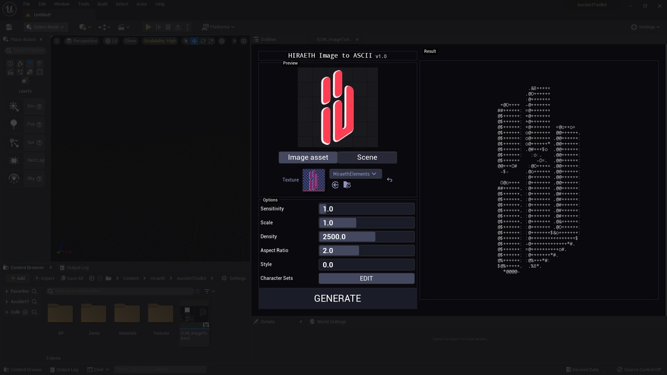
Task: Browse to texture asset in Content Browser
Action: [x=347, y=185]
